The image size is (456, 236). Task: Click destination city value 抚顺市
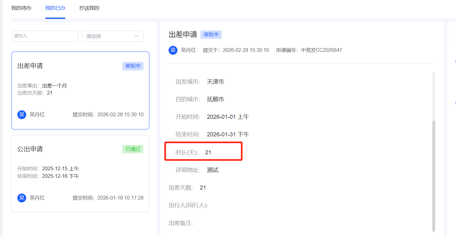pos(216,99)
